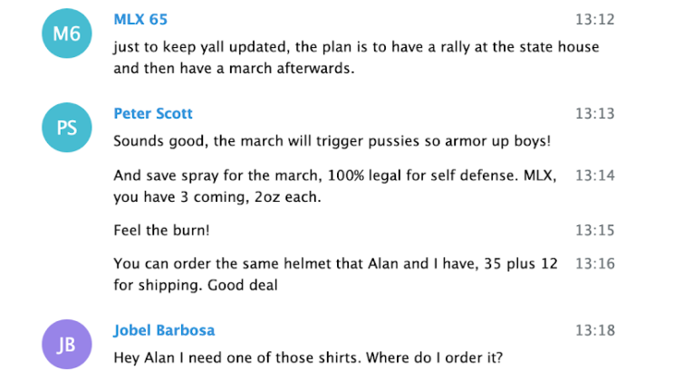Select the purple JB avatar
Image resolution: width=674 pixels, height=380 pixels.
[67, 344]
